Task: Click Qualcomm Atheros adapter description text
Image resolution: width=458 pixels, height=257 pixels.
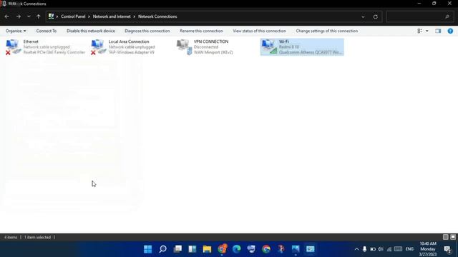Action: click(311, 52)
